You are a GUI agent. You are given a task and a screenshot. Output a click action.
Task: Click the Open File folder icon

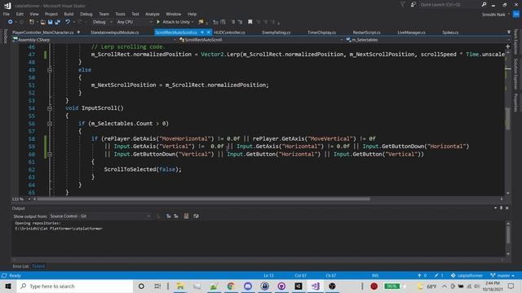pos(43,22)
